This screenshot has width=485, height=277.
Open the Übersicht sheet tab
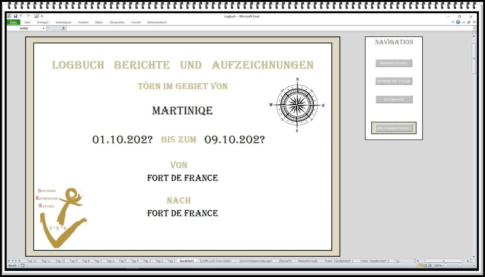click(x=285, y=261)
